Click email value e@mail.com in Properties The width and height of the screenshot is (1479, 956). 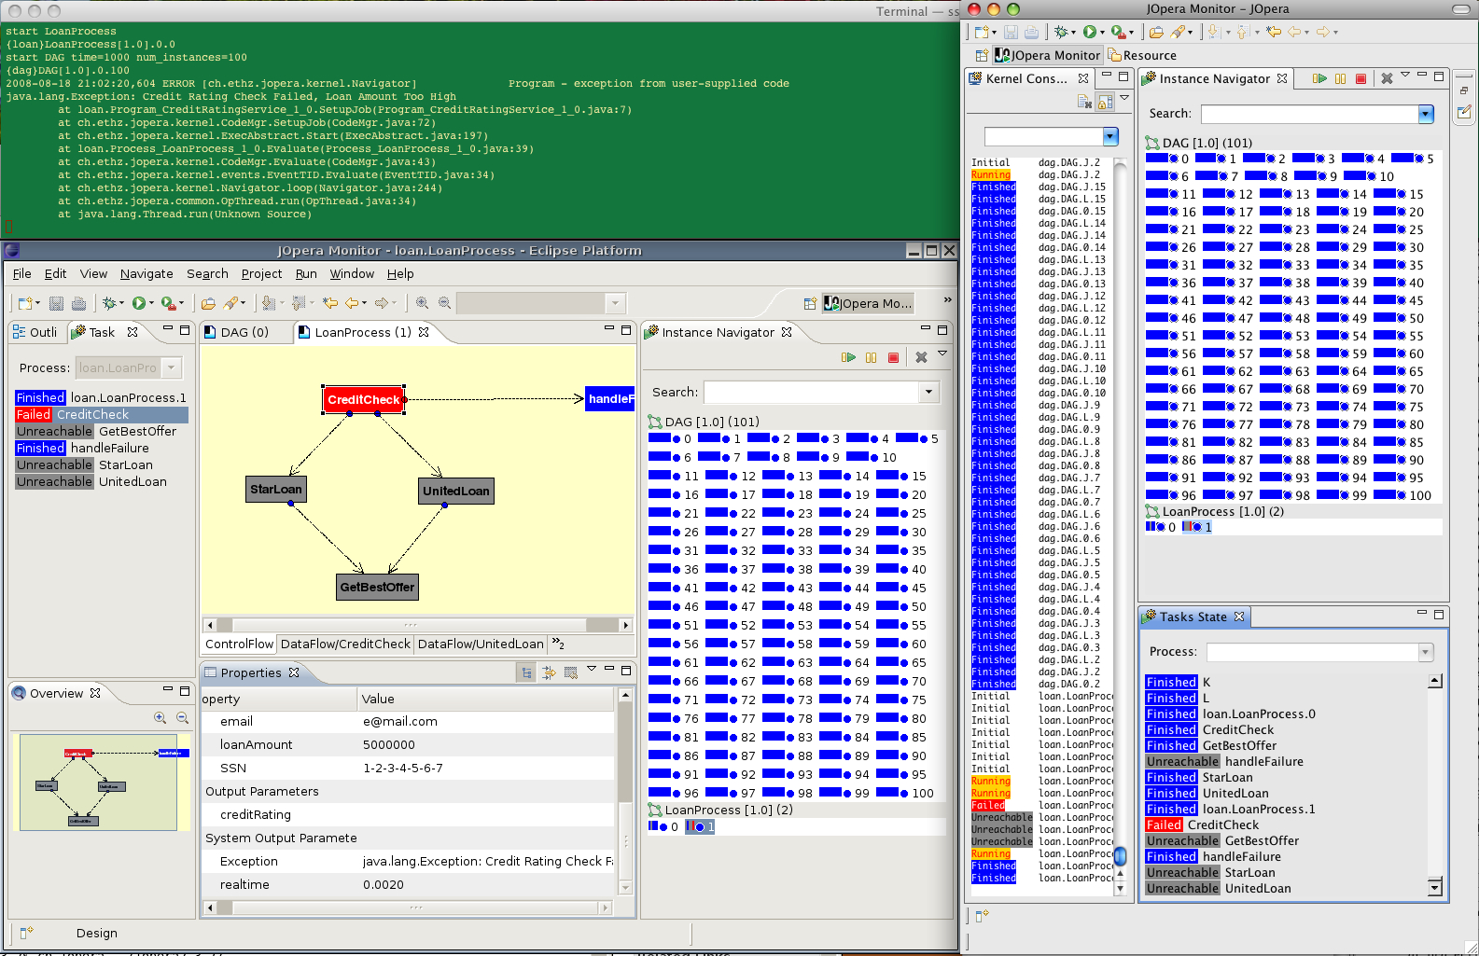pyautogui.click(x=400, y=721)
